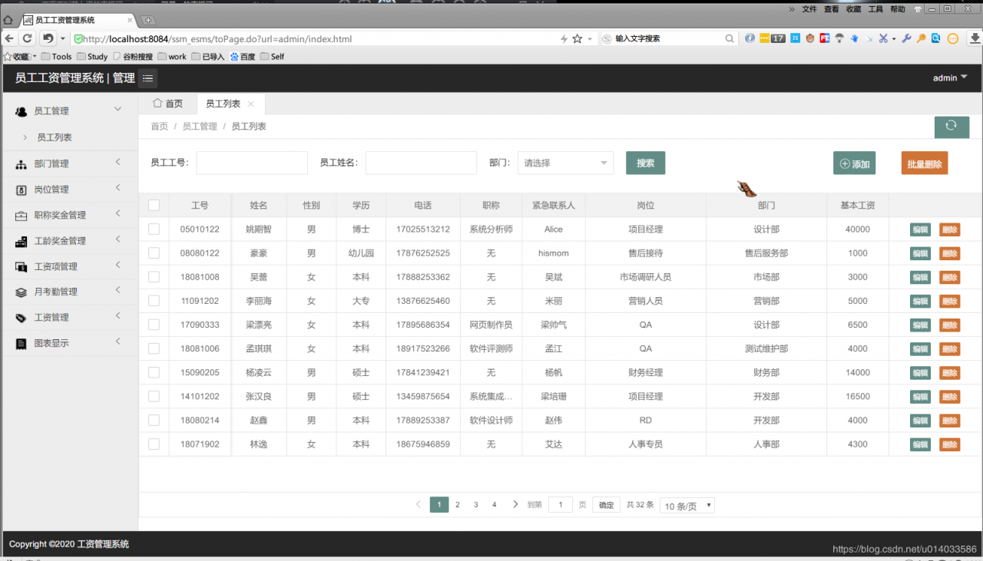Open new browser tab with plus
The image size is (983, 561).
point(148,20)
